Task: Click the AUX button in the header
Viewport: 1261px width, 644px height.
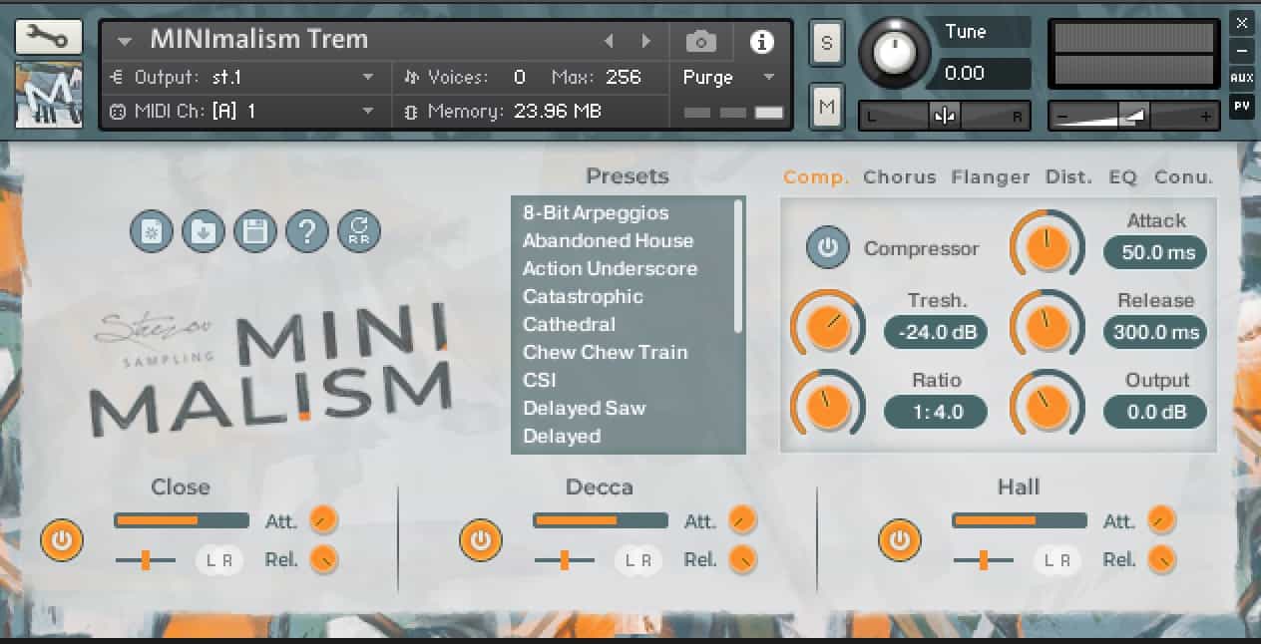Action: [1242, 78]
